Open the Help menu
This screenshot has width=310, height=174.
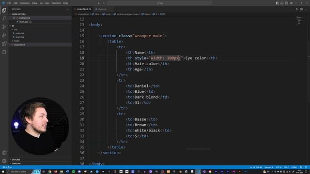click(x=66, y=3)
